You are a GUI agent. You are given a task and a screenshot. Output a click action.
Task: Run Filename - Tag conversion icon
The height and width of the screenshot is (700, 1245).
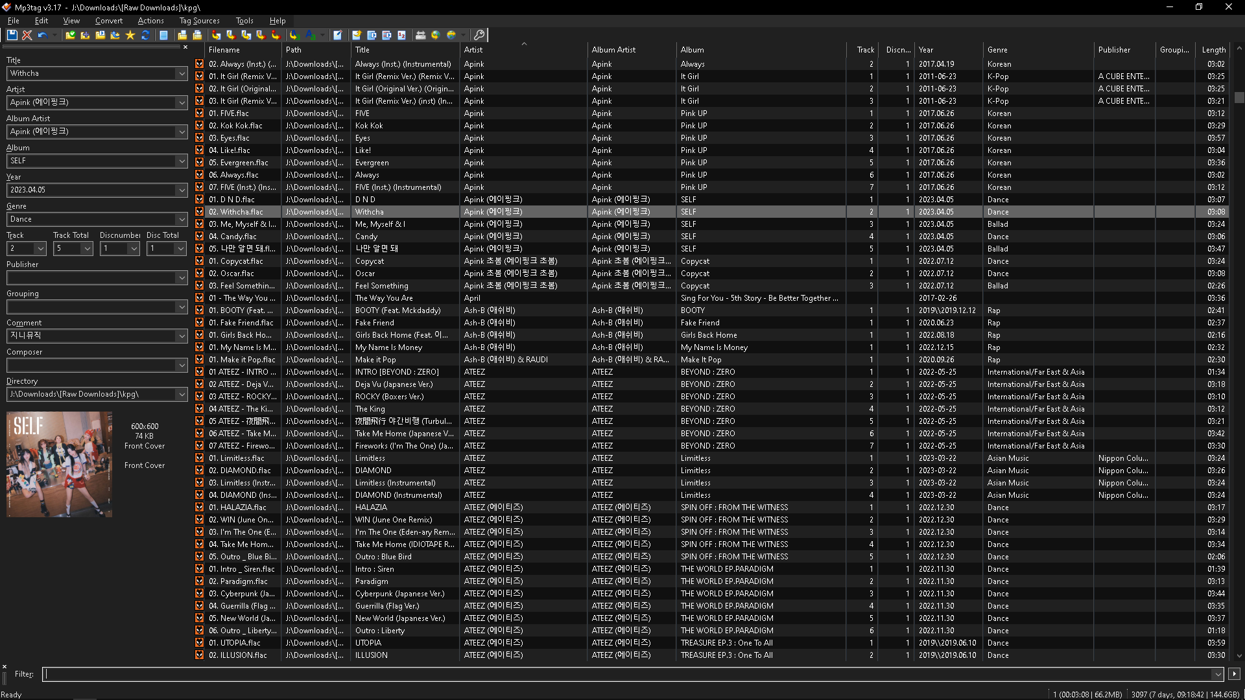231,35
